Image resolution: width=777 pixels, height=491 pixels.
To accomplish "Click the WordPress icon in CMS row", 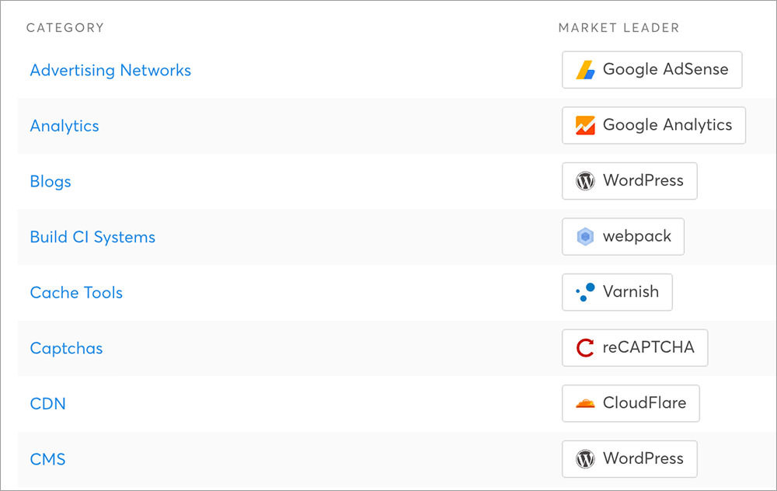I will tap(585, 459).
